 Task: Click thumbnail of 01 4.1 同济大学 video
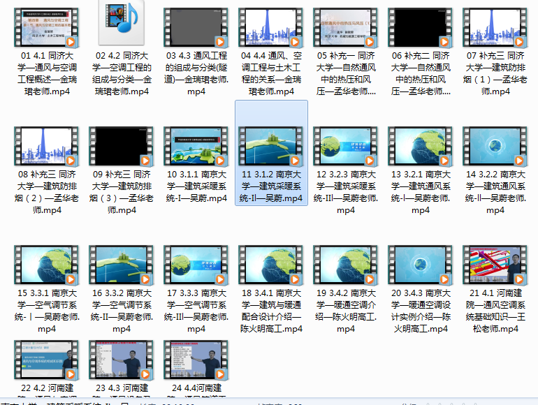[47, 27]
